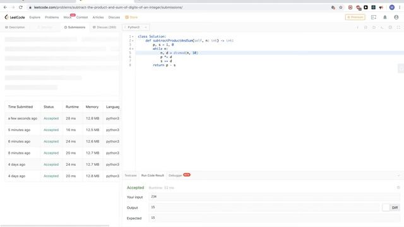The image size is (404, 227).
Task: Click the black play-button extension icon
Action: pos(365,8)
